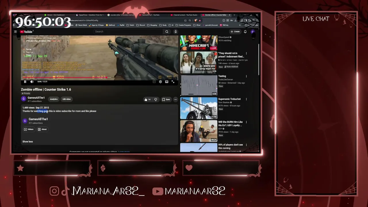
Task: Pause the video with the pause button
Action: click(x=25, y=82)
